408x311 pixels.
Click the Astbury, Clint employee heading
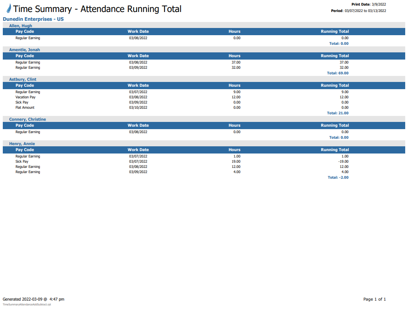(x=23, y=80)
